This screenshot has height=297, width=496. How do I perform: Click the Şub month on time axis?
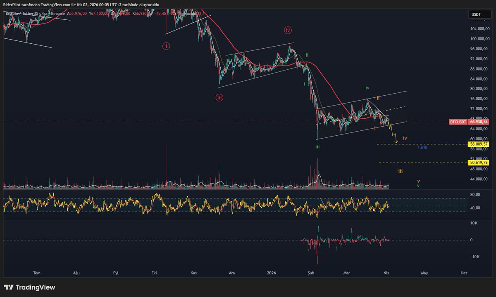(310, 273)
